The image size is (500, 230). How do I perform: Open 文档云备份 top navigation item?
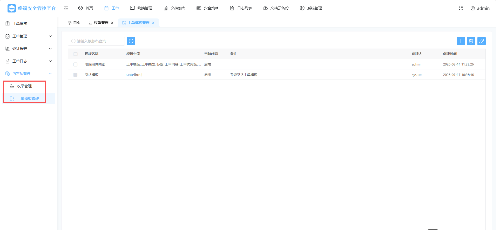[276, 8]
